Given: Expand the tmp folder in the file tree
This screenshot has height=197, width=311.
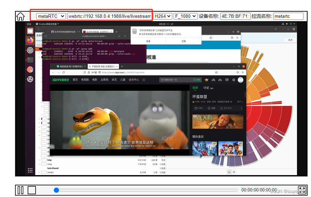Looking at the screenshot, I should (x=39, y=160).
